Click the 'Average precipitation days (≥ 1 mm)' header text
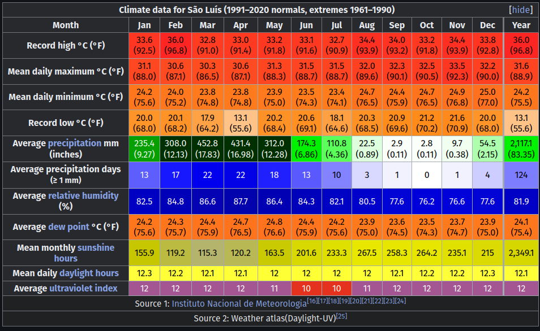The width and height of the screenshot is (540, 331). [x=66, y=175]
